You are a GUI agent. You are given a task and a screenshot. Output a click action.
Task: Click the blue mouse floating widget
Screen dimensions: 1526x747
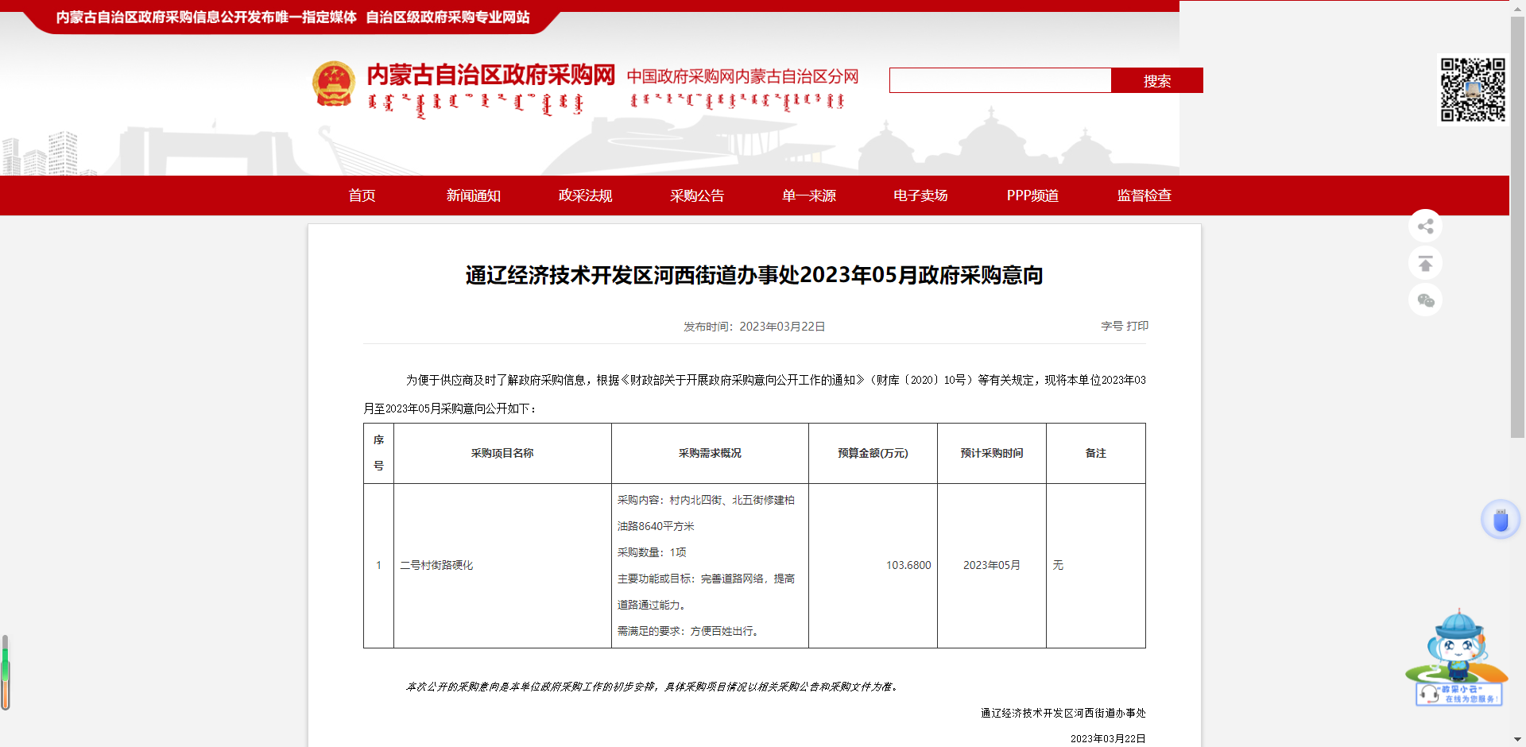tap(1500, 521)
